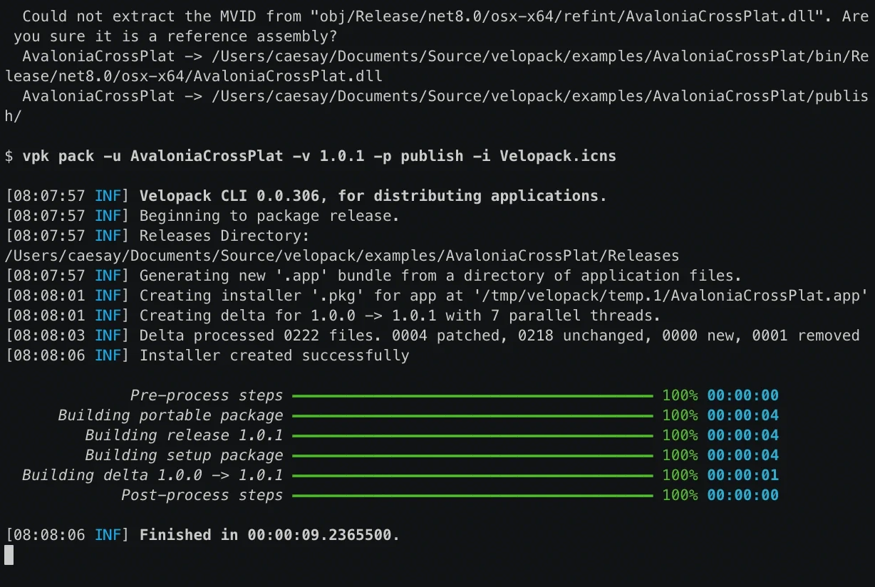Click the 'Building release 1.0.1' label
This screenshot has height=587, width=875.
pos(184,435)
